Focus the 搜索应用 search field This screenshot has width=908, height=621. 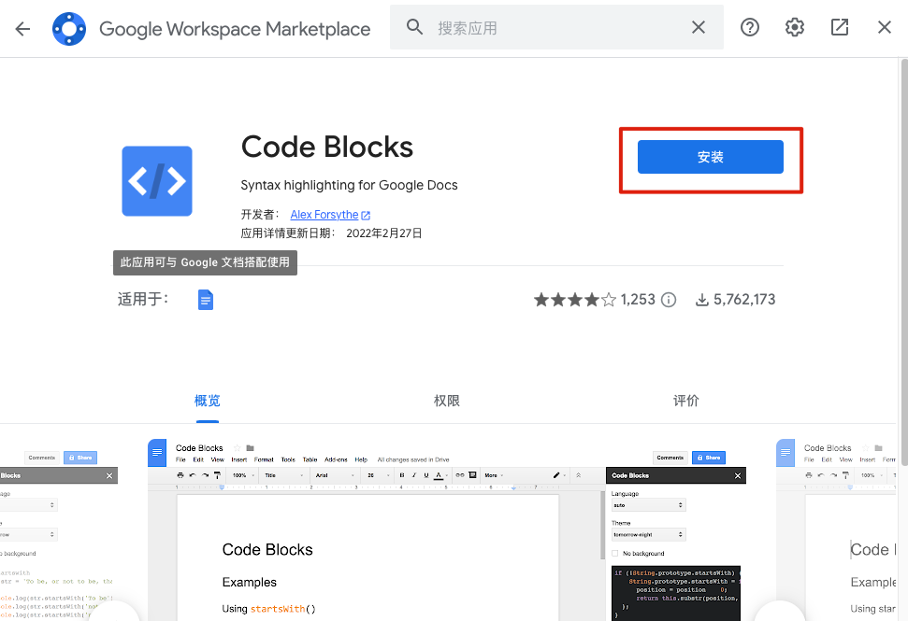[555, 28]
